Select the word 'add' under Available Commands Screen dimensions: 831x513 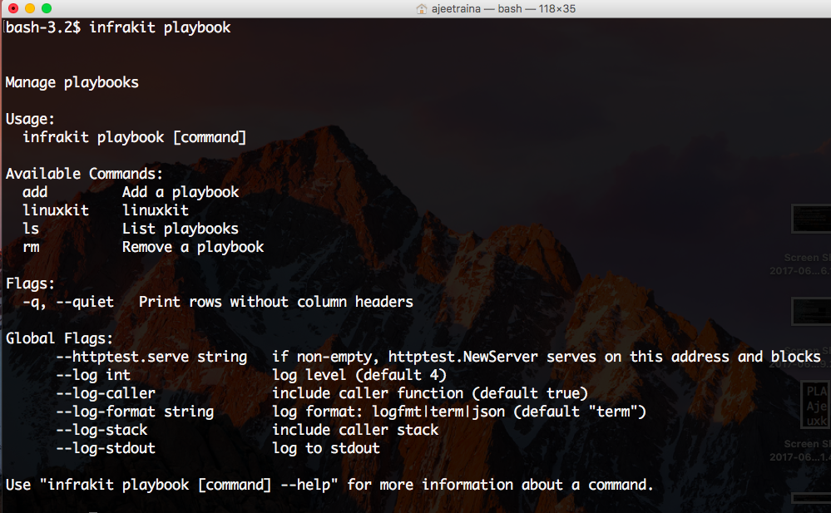(x=34, y=191)
